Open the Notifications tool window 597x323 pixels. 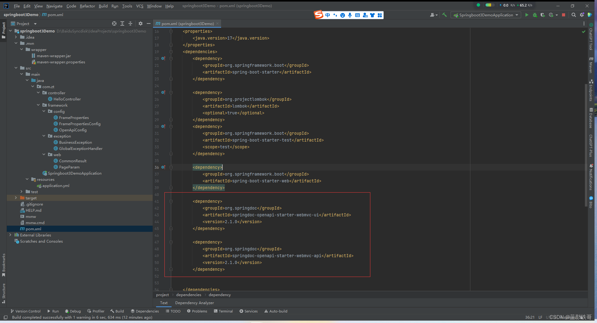(x=591, y=177)
